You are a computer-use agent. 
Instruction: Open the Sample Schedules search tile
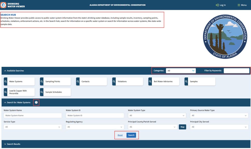click(x=55, y=92)
